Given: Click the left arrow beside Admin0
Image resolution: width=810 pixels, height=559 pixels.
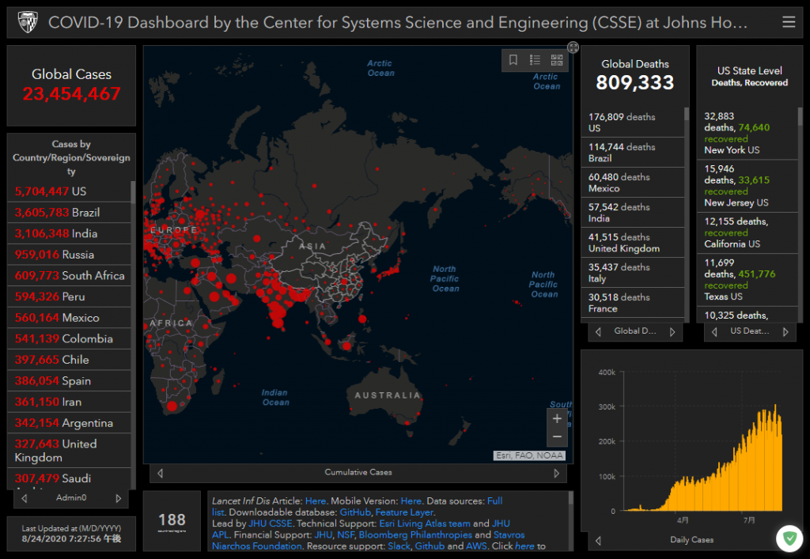Looking at the screenshot, I should (25, 498).
